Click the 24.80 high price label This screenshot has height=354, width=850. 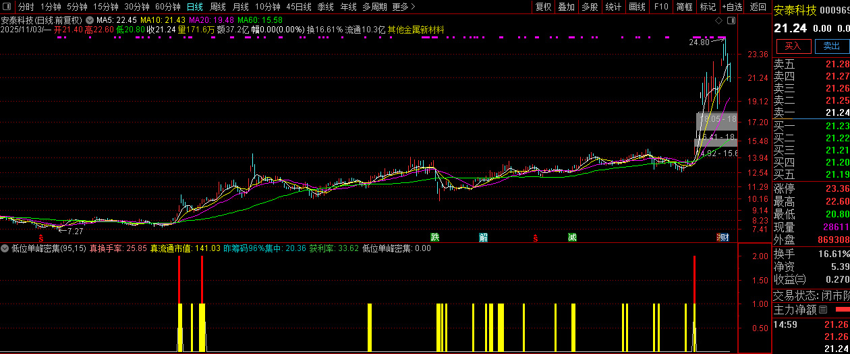[699, 42]
